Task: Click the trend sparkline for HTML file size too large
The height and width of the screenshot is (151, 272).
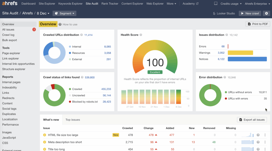Action: pyautogui.click(x=248, y=135)
